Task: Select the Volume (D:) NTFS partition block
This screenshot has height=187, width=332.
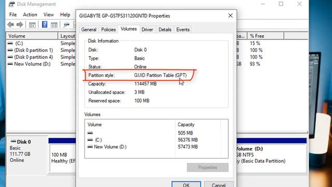Action: [271, 158]
